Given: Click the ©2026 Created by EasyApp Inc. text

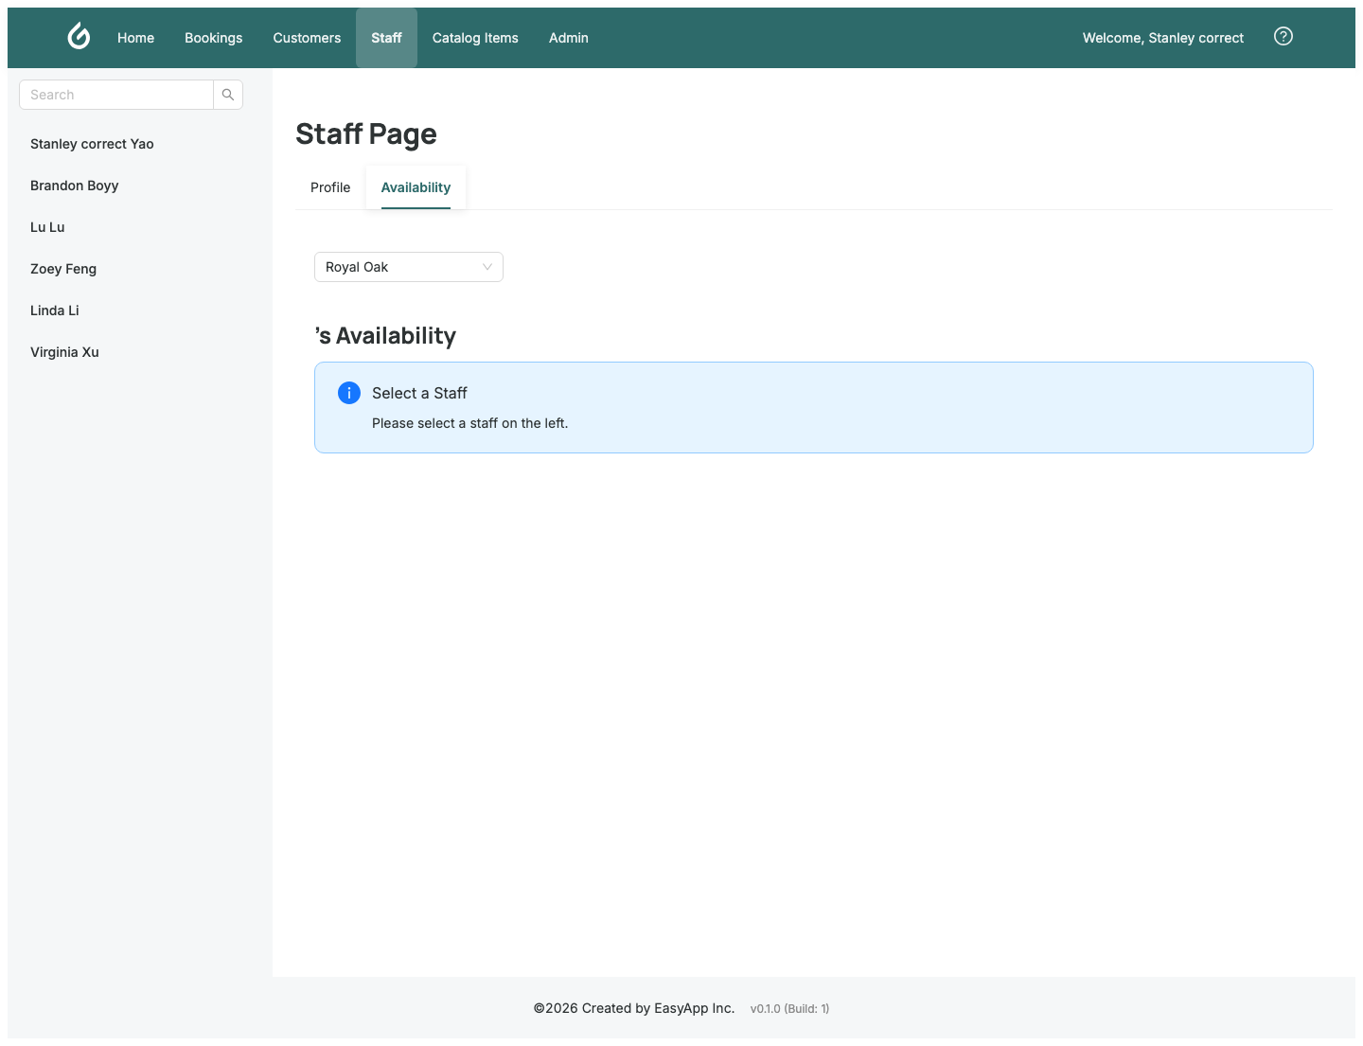Looking at the screenshot, I should pyautogui.click(x=634, y=1008).
